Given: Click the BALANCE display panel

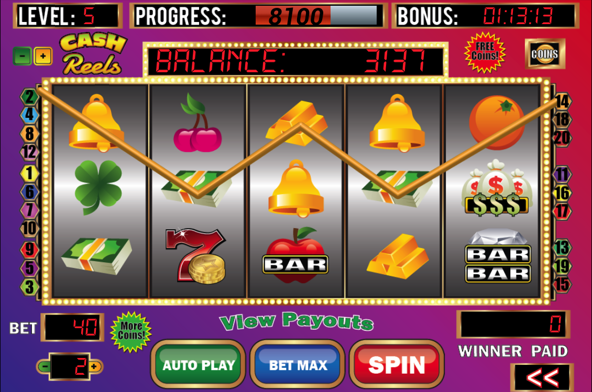Looking at the screenshot, I should 295,61.
